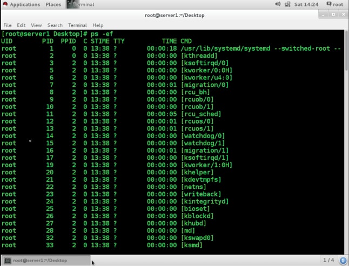Click the [khubd] process entry
This screenshot has height=266, width=349.
pos(193,223)
